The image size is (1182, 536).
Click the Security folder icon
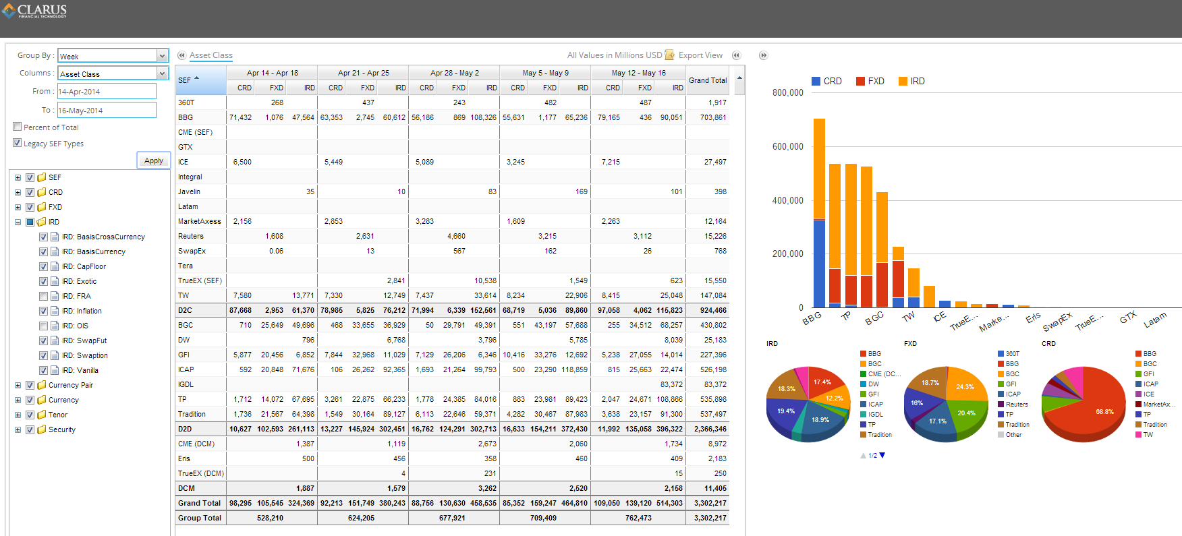(42, 429)
